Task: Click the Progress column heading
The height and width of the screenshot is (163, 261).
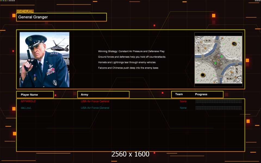Action: [x=201, y=94]
